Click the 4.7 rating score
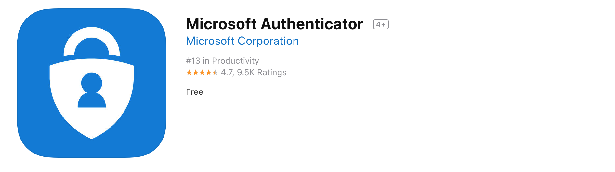The width and height of the screenshot is (615, 172). click(x=227, y=73)
